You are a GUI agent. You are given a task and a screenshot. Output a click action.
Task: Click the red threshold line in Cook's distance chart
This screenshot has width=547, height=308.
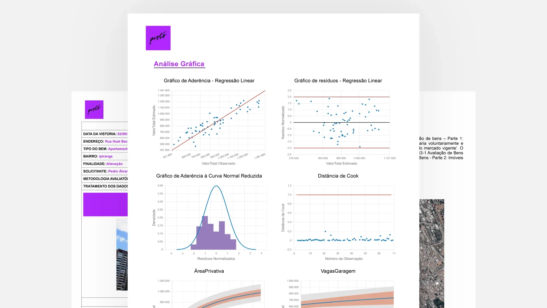(x=344, y=195)
